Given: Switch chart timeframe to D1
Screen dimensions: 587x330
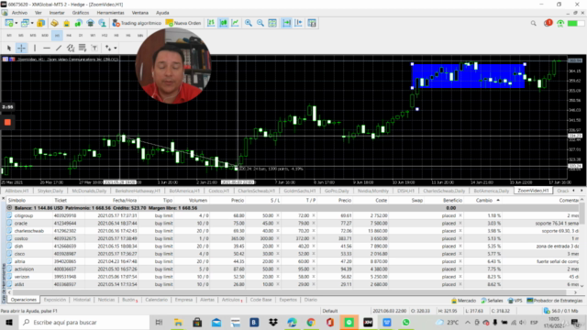Looking at the screenshot, I should (x=81, y=36).
